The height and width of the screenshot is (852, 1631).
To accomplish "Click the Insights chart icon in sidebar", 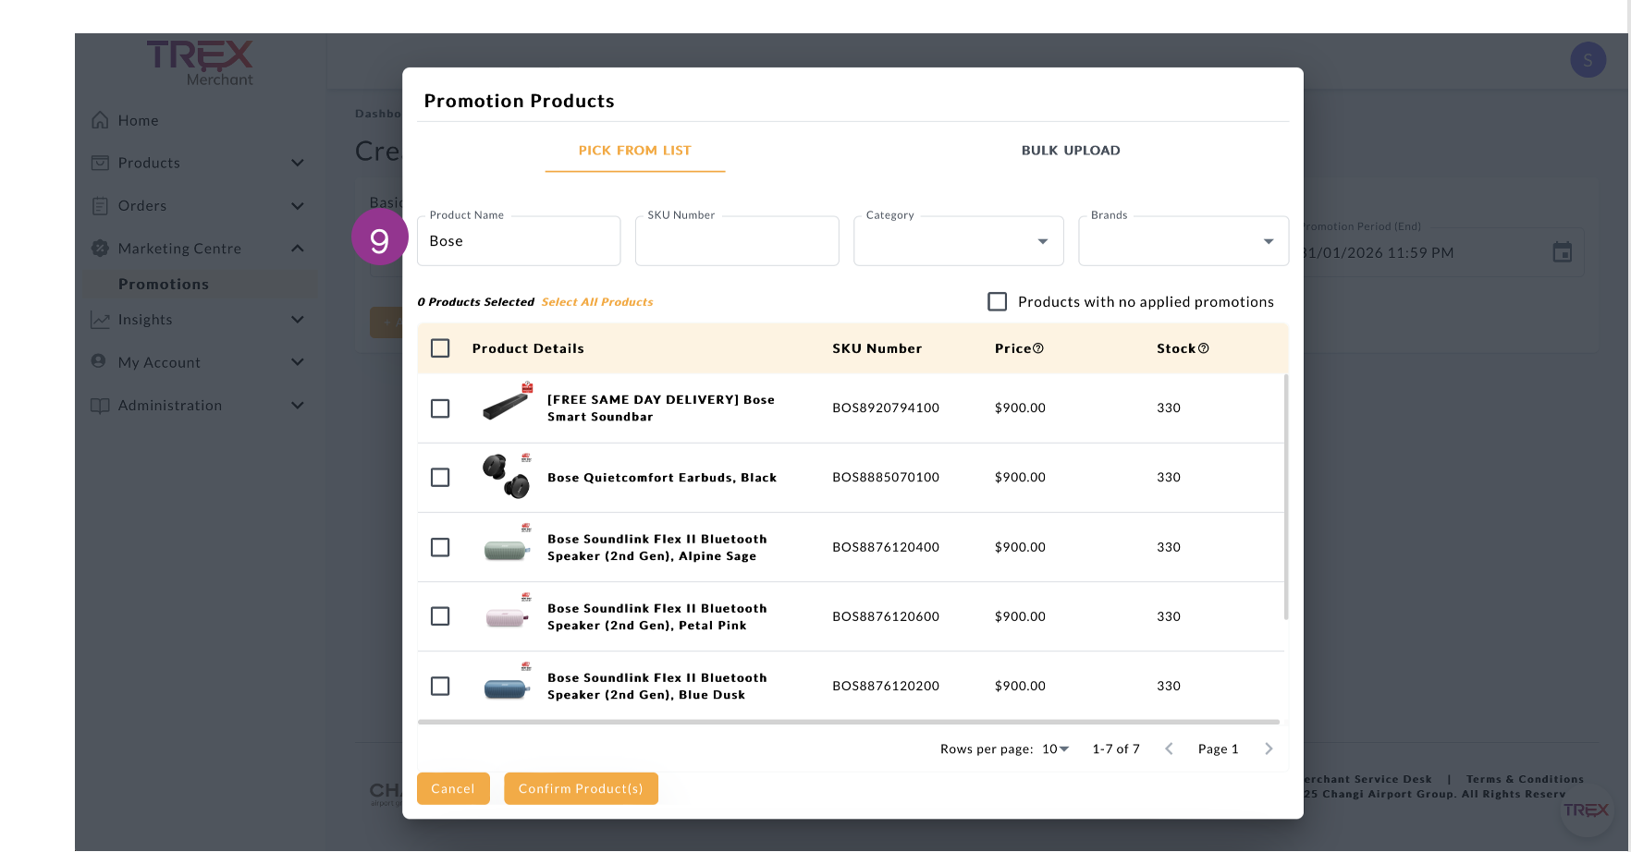I will pyautogui.click(x=100, y=320).
